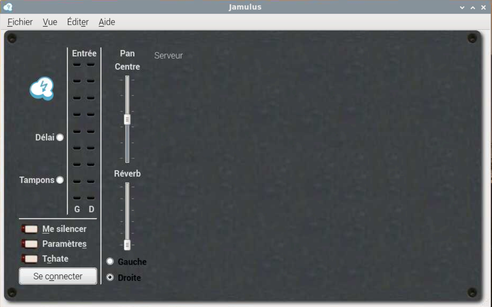Click the Se connecter button
The width and height of the screenshot is (492, 307).
(58, 276)
